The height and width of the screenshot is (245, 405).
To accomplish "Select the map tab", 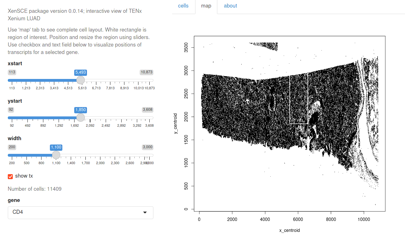I will 206,6.
